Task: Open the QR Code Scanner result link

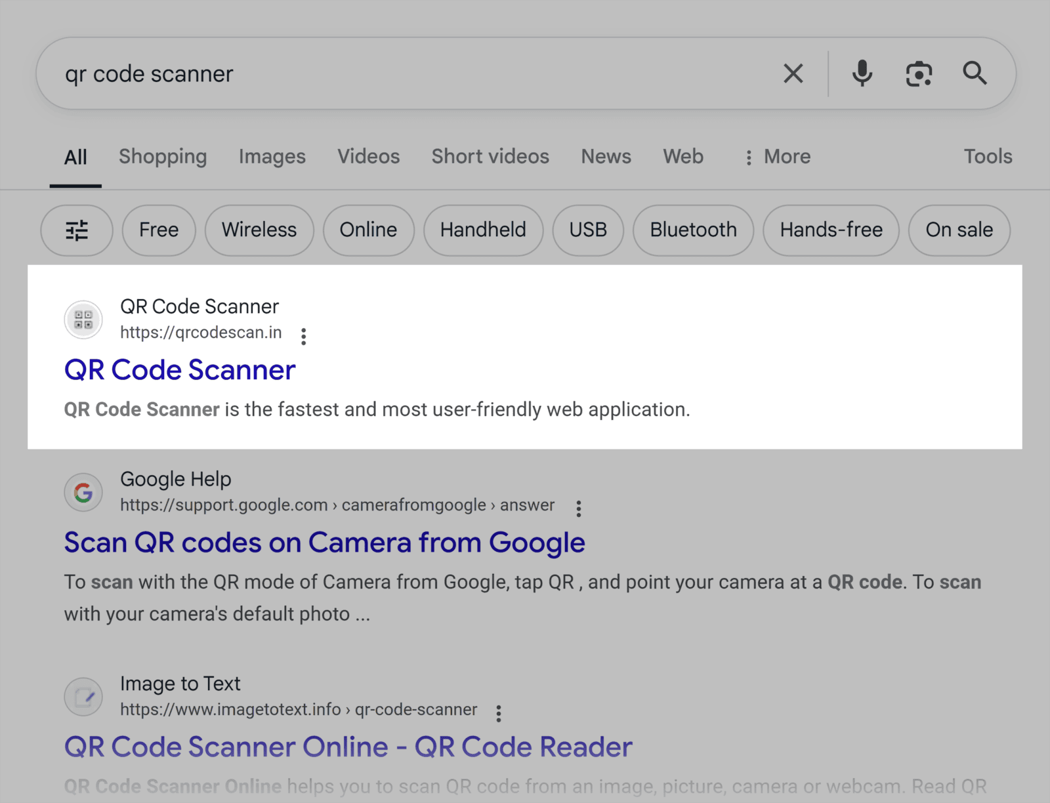Action: pos(179,369)
